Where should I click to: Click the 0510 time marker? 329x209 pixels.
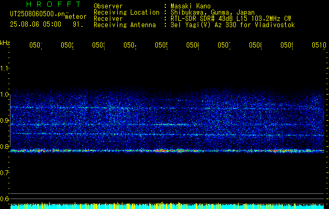coord(320,45)
